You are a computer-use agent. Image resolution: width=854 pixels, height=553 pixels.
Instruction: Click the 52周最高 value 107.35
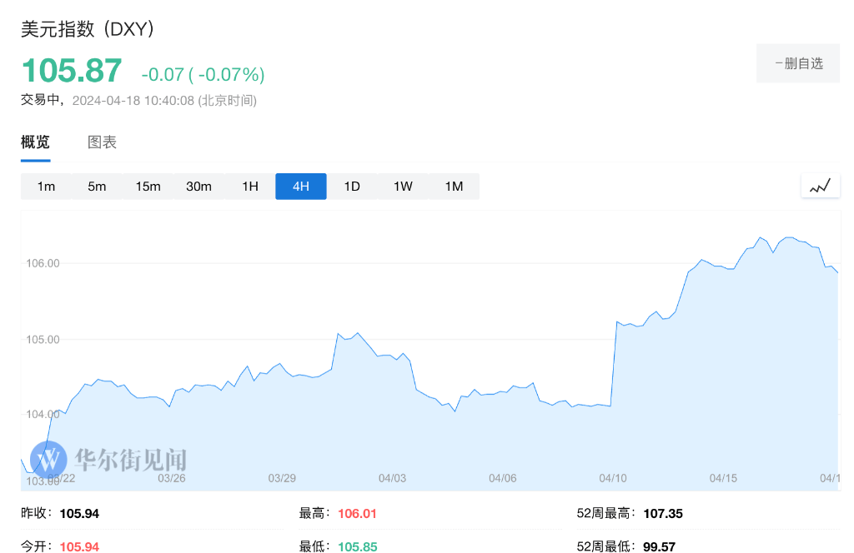[x=663, y=514]
